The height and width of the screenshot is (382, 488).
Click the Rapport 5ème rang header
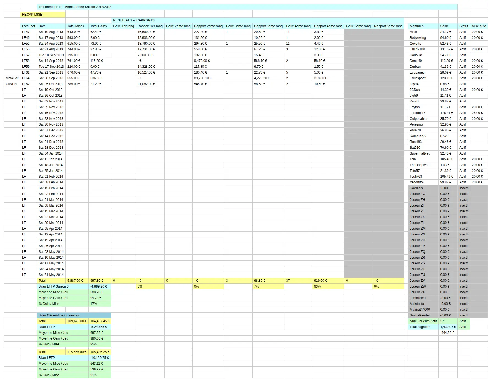pyautogui.click(x=388, y=26)
